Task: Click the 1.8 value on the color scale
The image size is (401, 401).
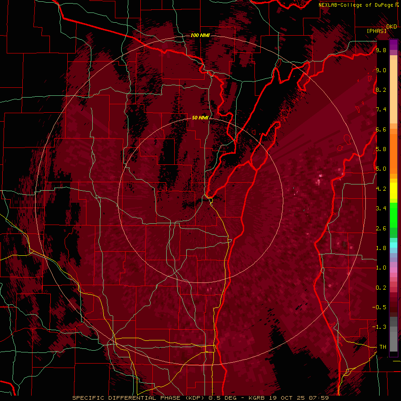Action: pos(381,248)
